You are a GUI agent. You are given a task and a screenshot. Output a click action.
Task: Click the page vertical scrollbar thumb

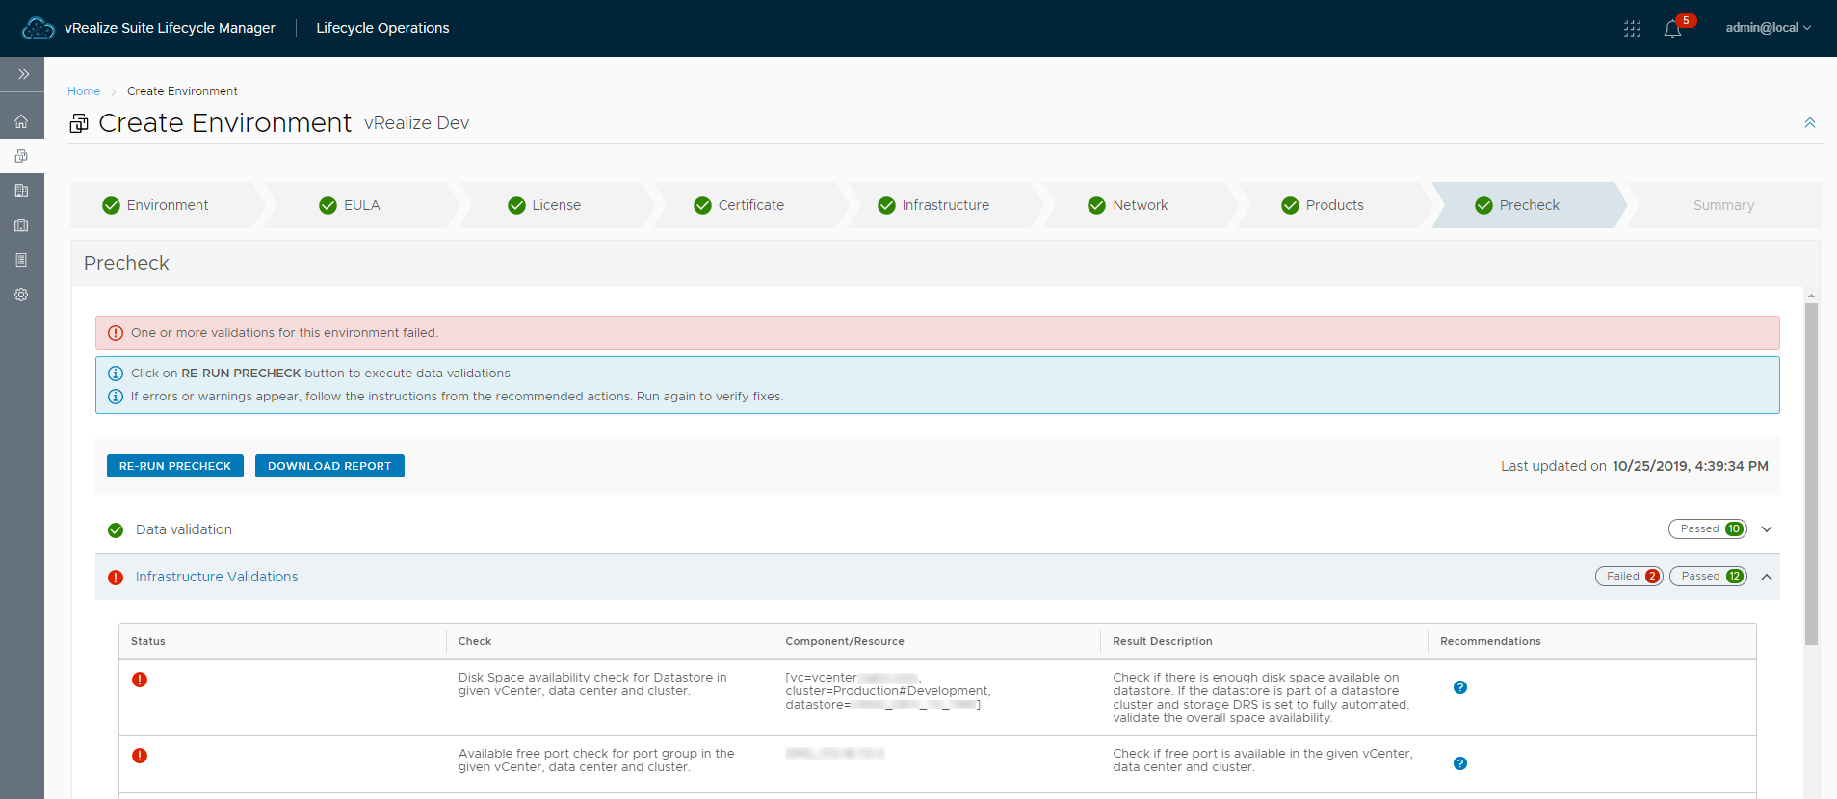[x=1811, y=474]
